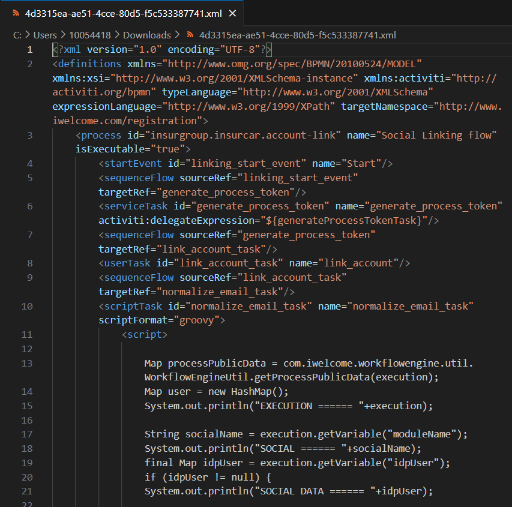Open the Downloads breadcrumb folder
This screenshot has height=507, width=512.
pyautogui.click(x=147, y=35)
